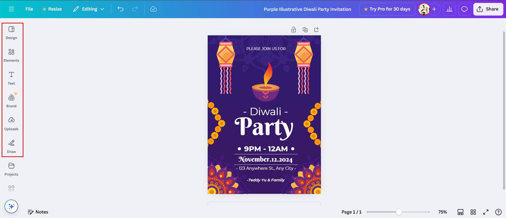Click the undo arrow
This screenshot has width=506, height=218.
(x=120, y=9)
